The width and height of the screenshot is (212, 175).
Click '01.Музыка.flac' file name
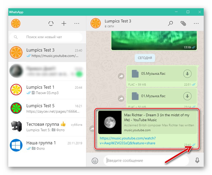[x=153, y=96]
